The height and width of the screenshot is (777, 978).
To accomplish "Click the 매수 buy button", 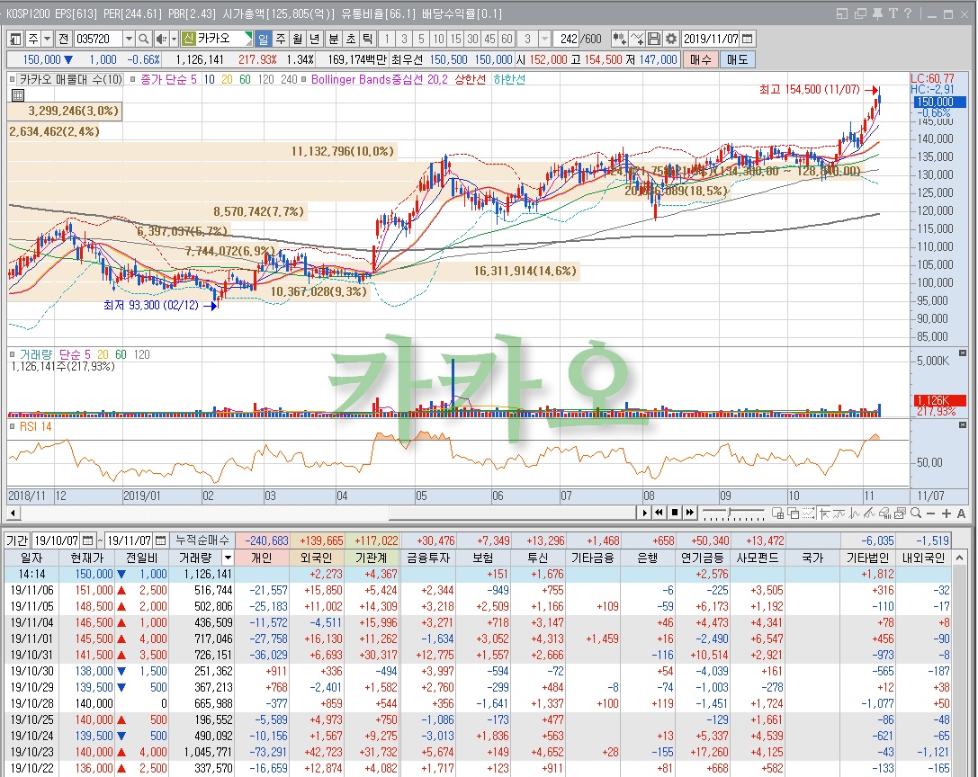I will pyautogui.click(x=701, y=59).
